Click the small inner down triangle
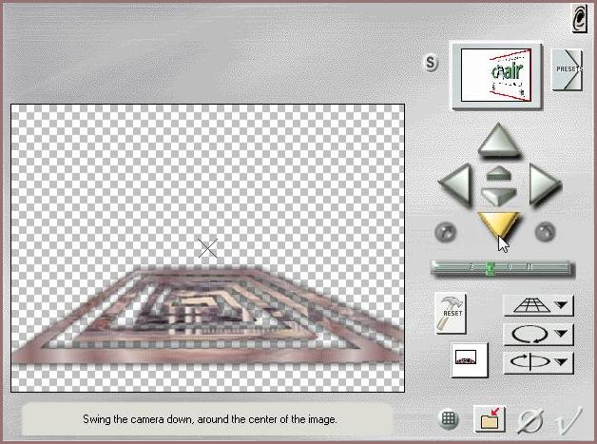 coord(498,194)
